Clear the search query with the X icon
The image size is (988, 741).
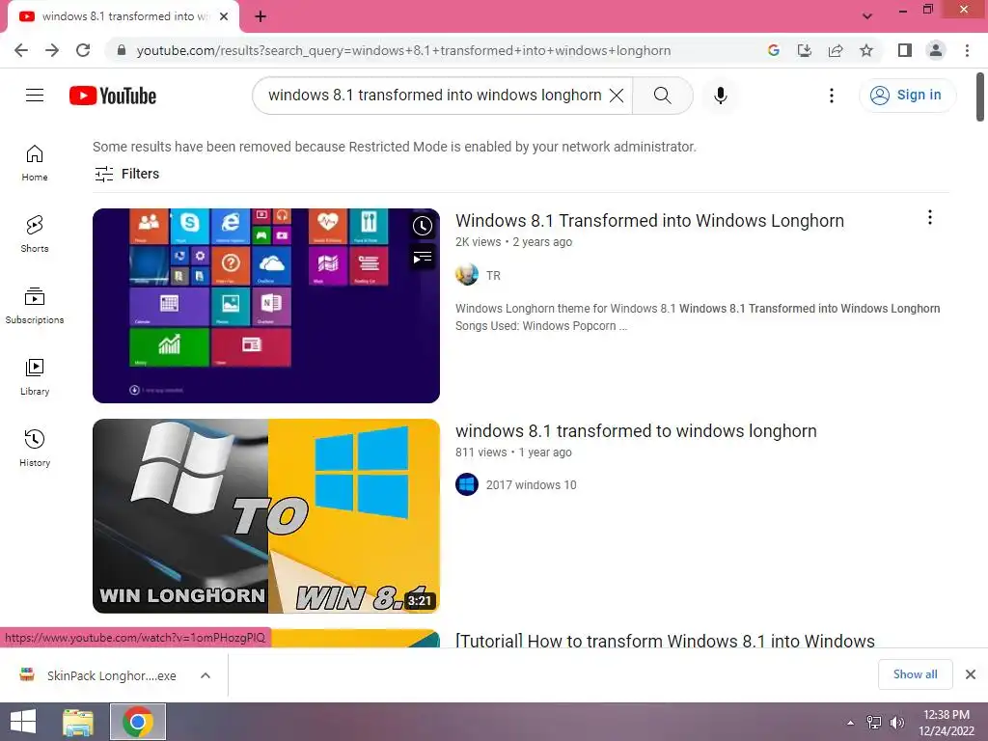(x=617, y=96)
